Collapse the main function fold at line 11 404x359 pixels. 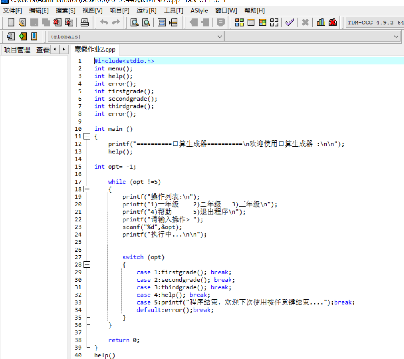point(87,136)
